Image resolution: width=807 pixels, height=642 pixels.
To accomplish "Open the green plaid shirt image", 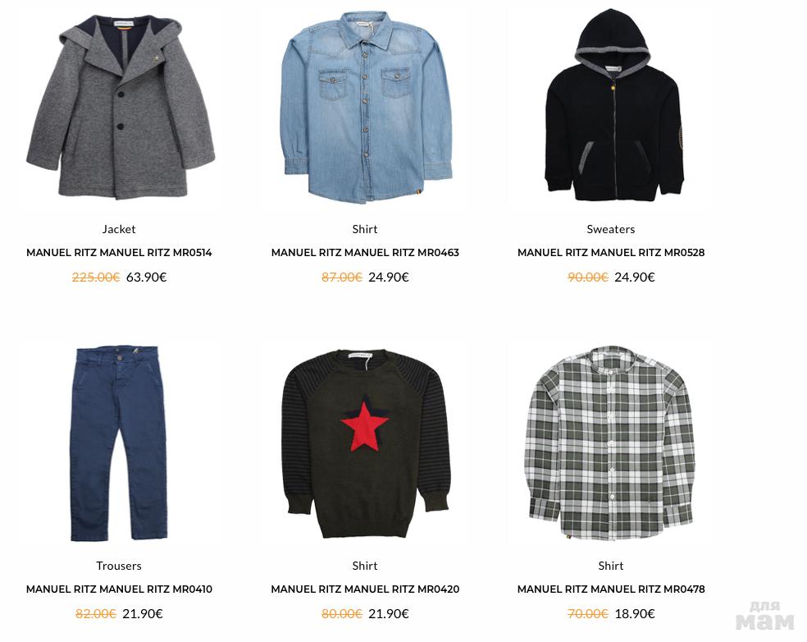I will coord(610,443).
